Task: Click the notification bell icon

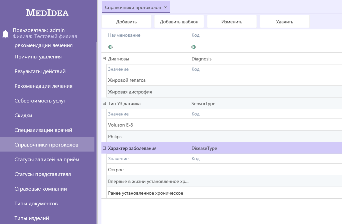Action: [5, 34]
